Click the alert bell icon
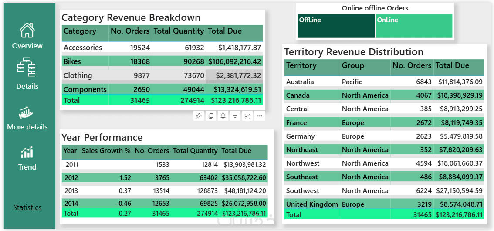Image resolution: width=494 pixels, height=231 pixels. tap(223, 116)
